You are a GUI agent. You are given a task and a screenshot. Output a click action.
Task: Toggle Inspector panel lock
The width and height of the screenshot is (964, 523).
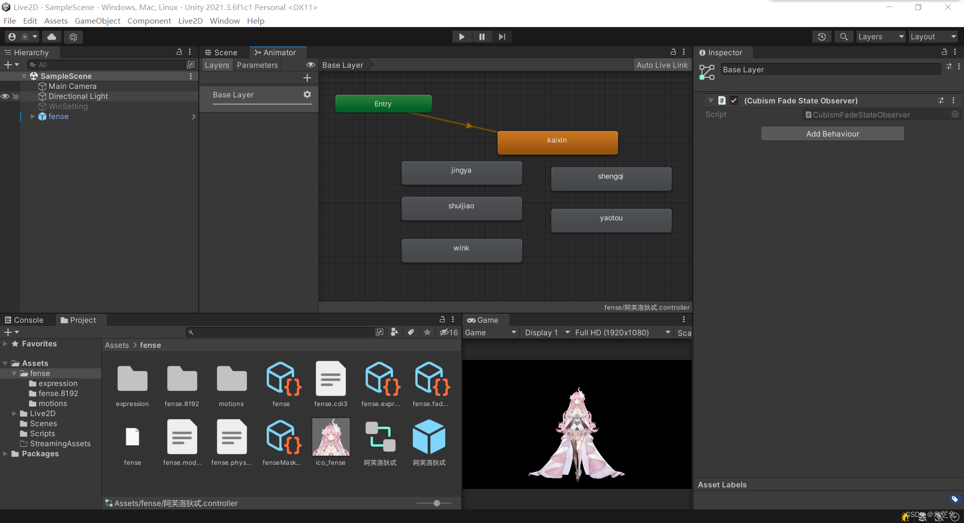pyautogui.click(x=944, y=52)
